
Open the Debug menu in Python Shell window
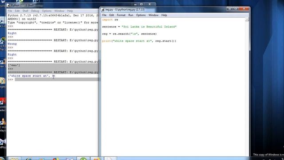tap(35, 11)
